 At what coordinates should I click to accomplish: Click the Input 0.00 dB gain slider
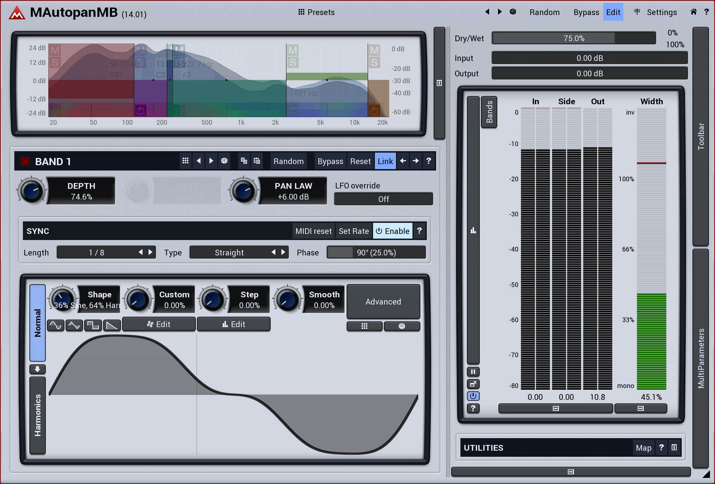pos(590,58)
